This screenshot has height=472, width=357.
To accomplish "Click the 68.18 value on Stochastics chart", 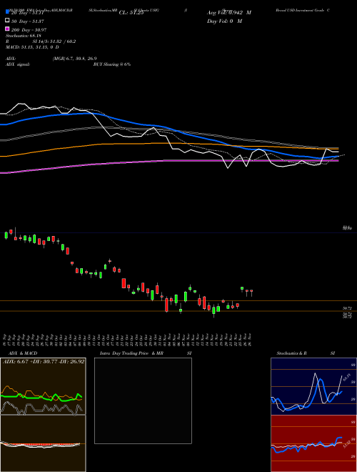I will [347, 378].
